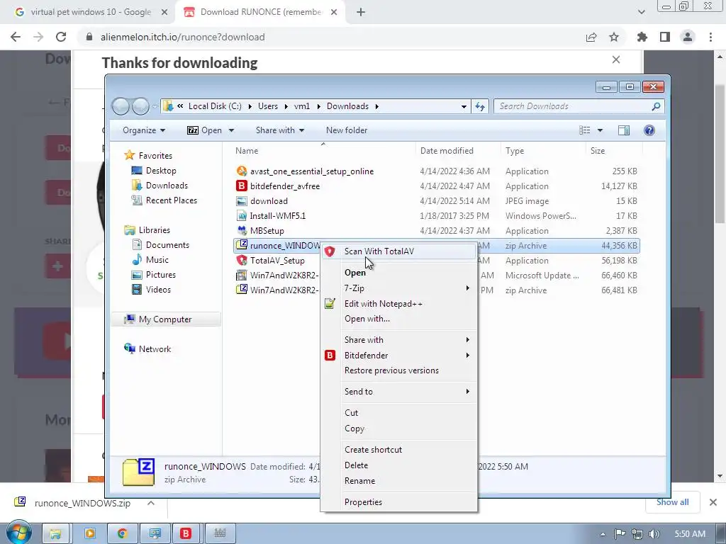
Task: Select Copy in context menu
Action: 399,429
